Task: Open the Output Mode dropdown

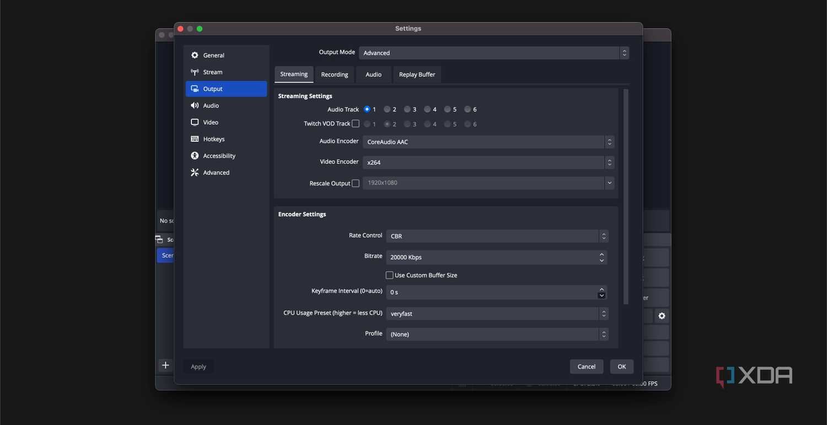Action: click(x=494, y=53)
